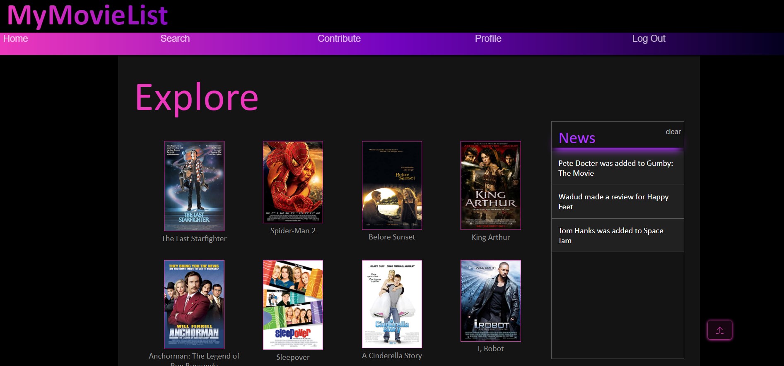Go to the Search page

pos(175,38)
